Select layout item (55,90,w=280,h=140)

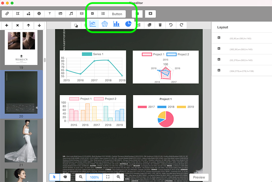242,38
